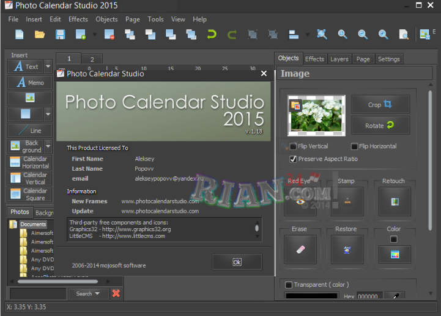This screenshot has height=316, width=441.
Task: Open the Search dropdown button
Action: click(x=88, y=293)
